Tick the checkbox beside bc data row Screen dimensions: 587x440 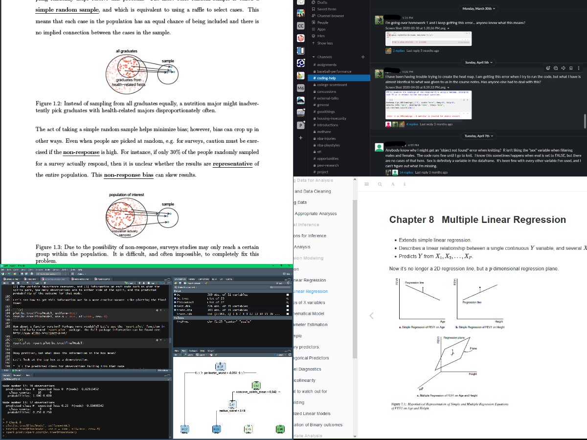point(289,295)
